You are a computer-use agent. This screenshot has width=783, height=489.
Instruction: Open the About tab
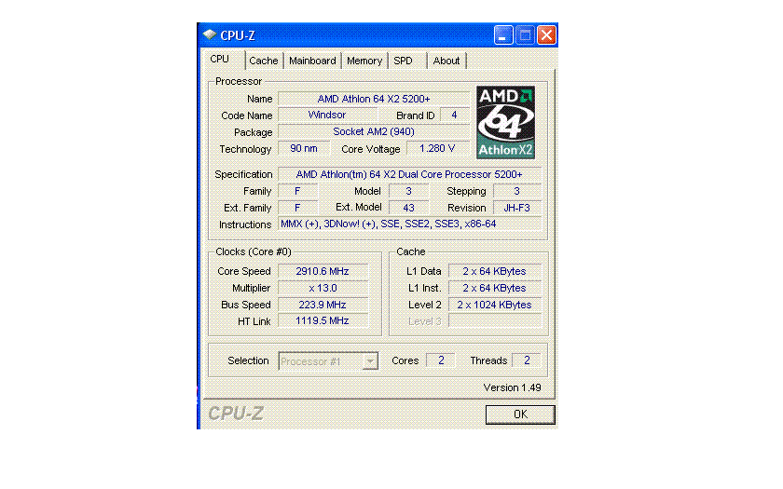(446, 61)
